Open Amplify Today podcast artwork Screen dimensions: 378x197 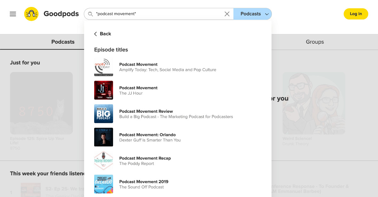pyautogui.click(x=103, y=67)
